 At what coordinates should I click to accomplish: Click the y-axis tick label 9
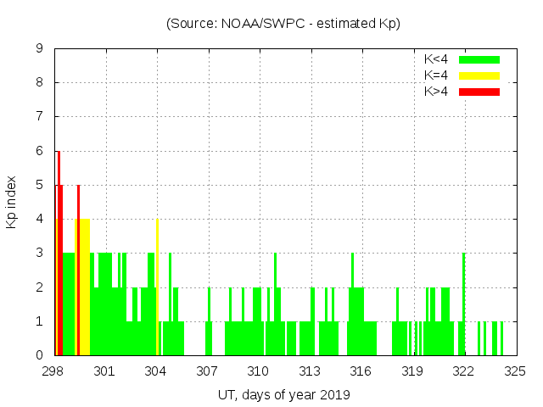pyautogui.click(x=40, y=49)
